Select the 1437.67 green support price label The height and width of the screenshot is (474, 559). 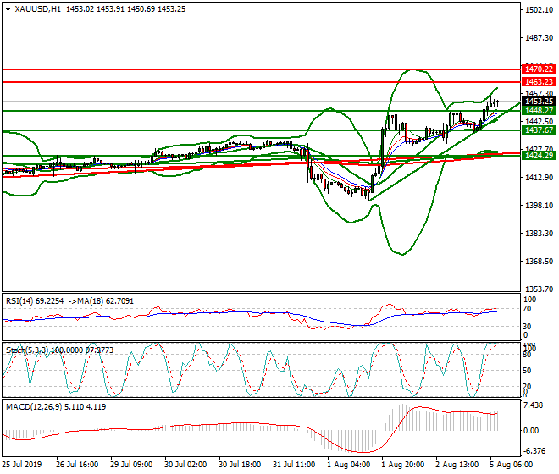[539, 130]
